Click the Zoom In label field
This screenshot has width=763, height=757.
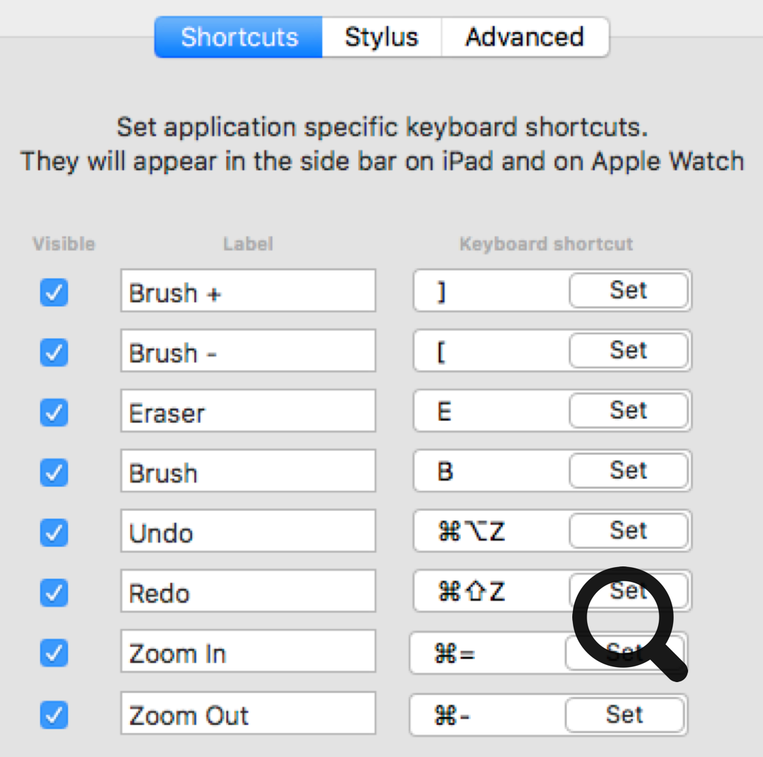coord(248,651)
